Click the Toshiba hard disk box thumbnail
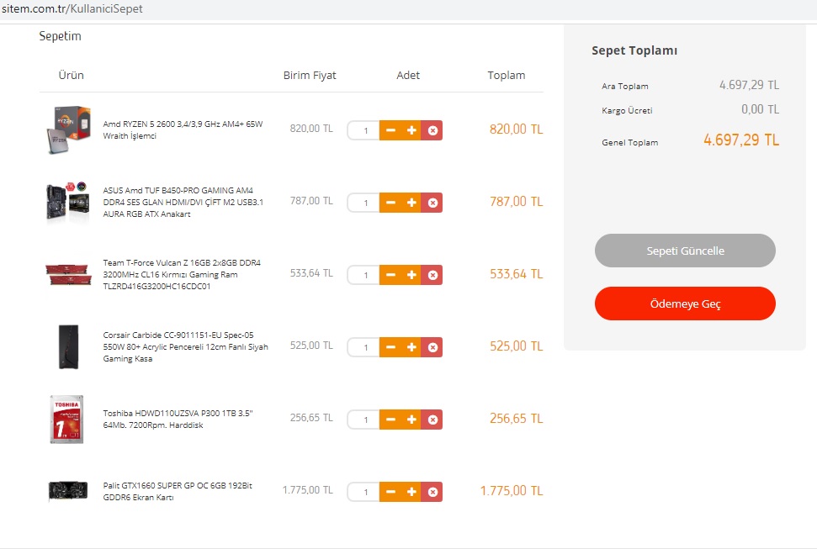This screenshot has height=549, width=817. point(66,420)
